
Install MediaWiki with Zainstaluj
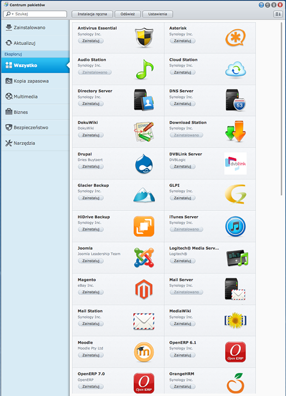click(x=182, y=324)
